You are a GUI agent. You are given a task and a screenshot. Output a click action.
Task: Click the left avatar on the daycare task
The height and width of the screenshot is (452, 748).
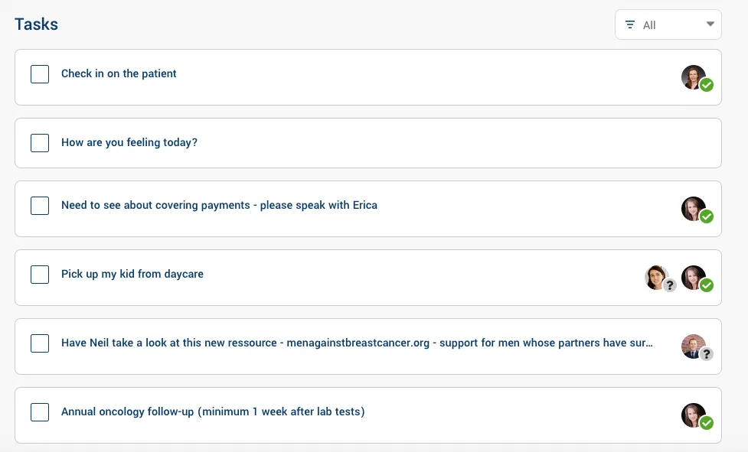click(x=656, y=277)
